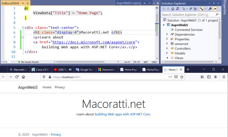Expand the Controllers folder
Image resolution: width=228 pixels, height=137 pixels.
coord(167,48)
